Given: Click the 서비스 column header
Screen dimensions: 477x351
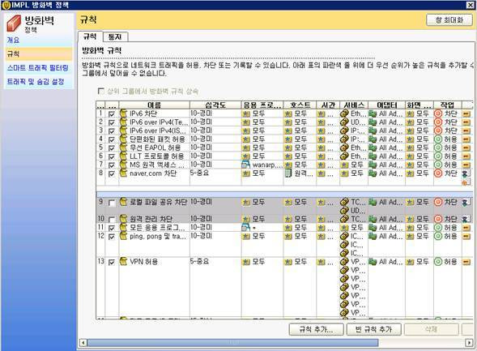Looking at the screenshot, I should click(354, 105).
